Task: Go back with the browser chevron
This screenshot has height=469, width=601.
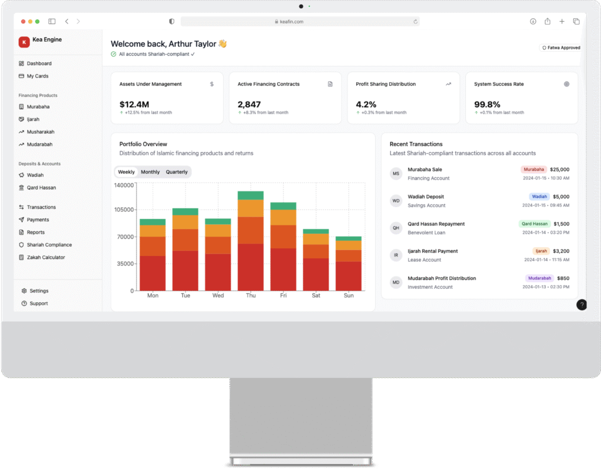Action: [66, 21]
